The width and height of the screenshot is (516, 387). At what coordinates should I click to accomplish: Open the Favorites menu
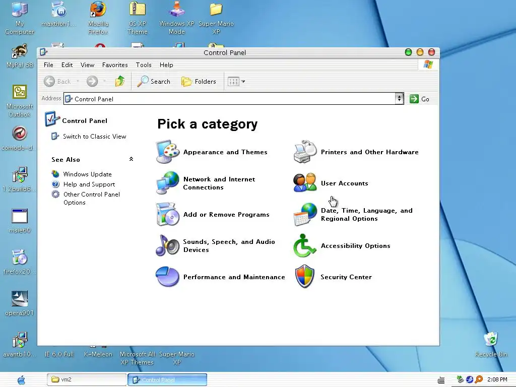click(115, 65)
